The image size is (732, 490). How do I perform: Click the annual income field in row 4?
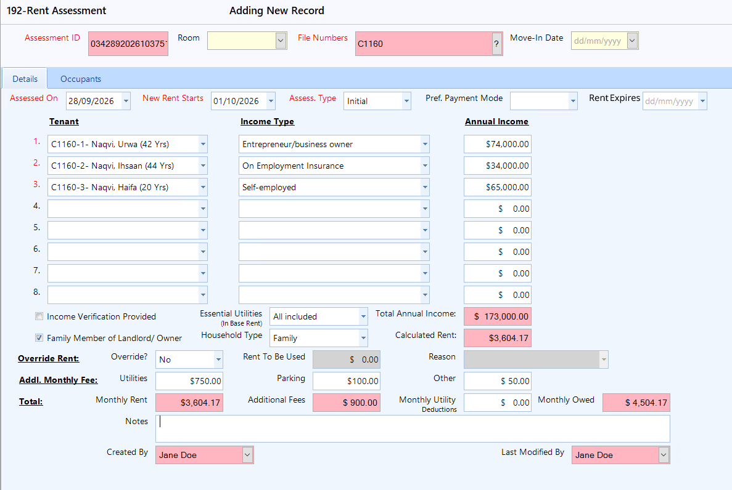[x=498, y=209]
